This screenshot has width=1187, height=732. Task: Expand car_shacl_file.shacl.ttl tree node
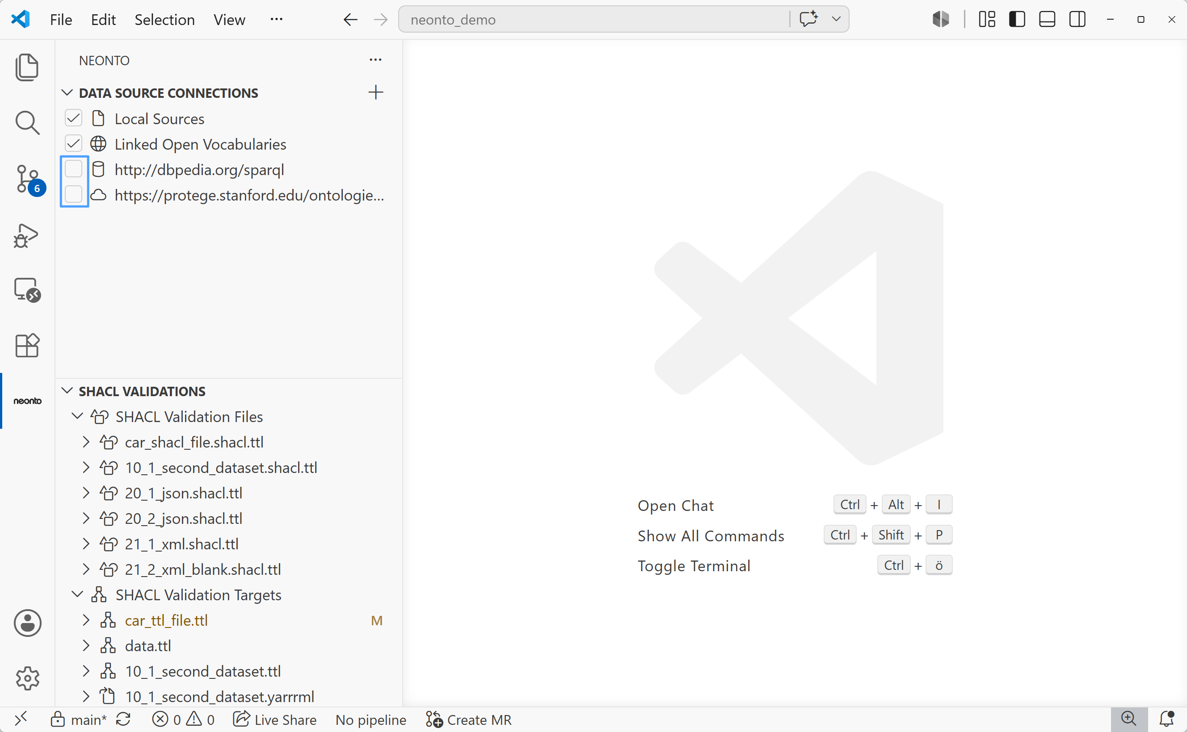click(86, 442)
